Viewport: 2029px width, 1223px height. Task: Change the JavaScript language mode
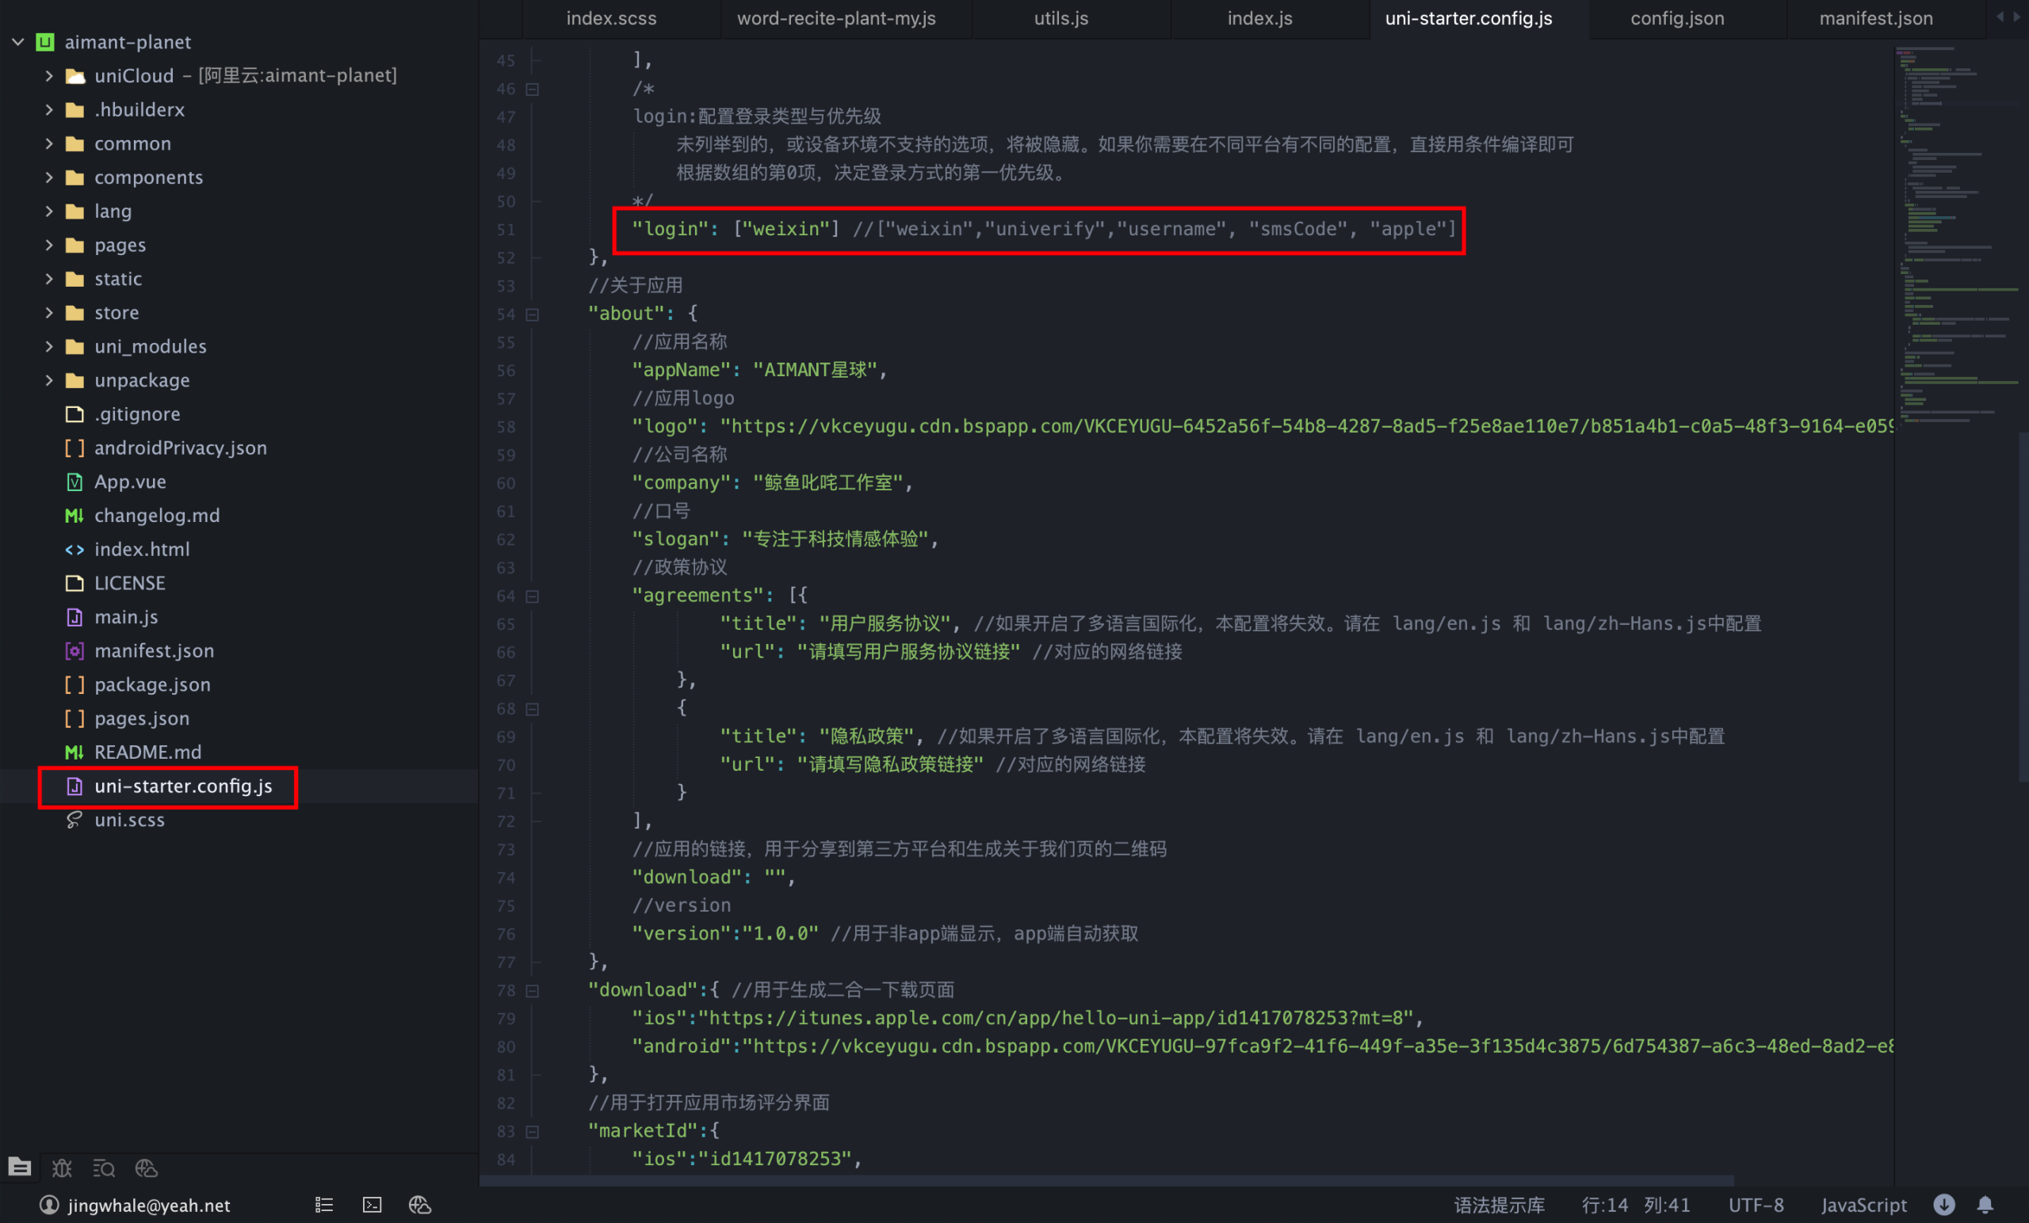(1863, 1205)
